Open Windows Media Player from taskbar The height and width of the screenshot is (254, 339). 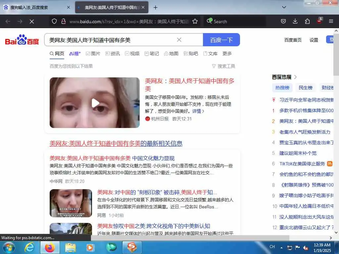click(90, 247)
